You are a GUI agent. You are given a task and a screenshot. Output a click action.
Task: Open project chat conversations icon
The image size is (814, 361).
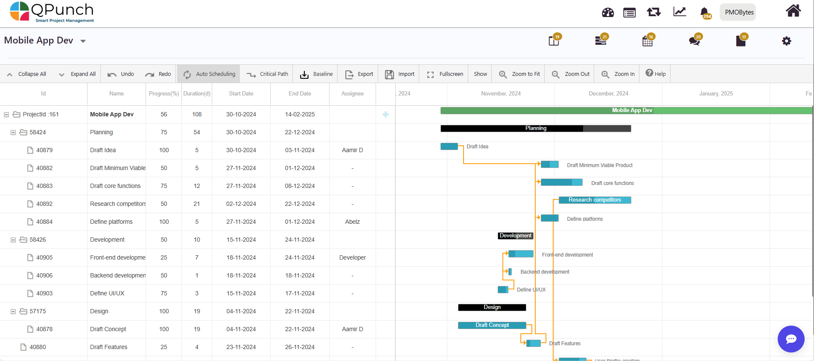[694, 41]
